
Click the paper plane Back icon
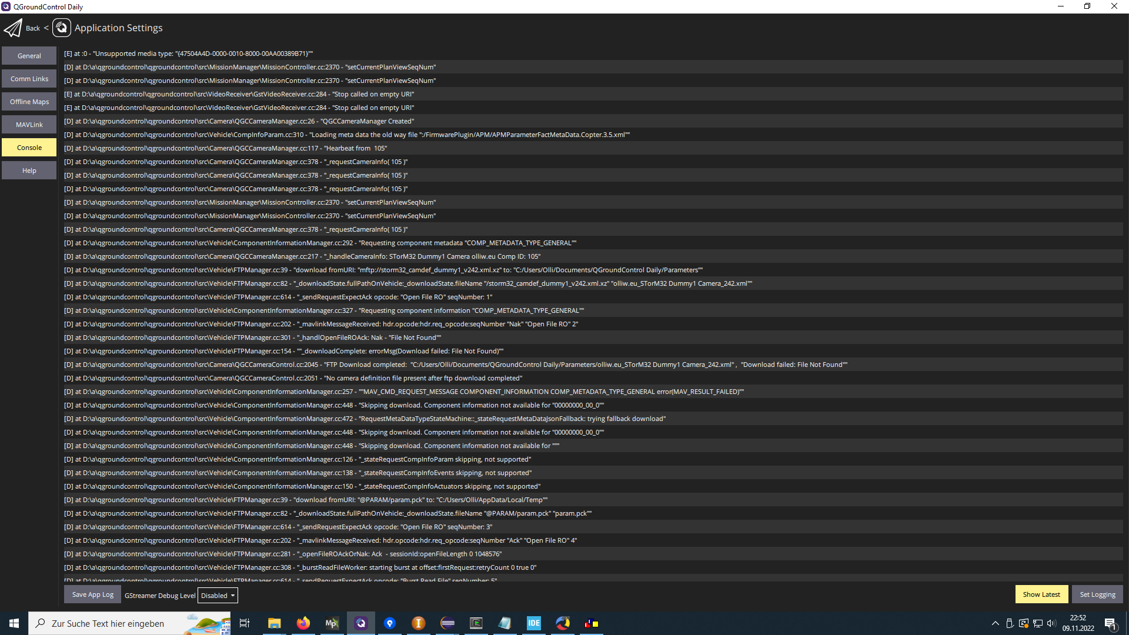13,28
